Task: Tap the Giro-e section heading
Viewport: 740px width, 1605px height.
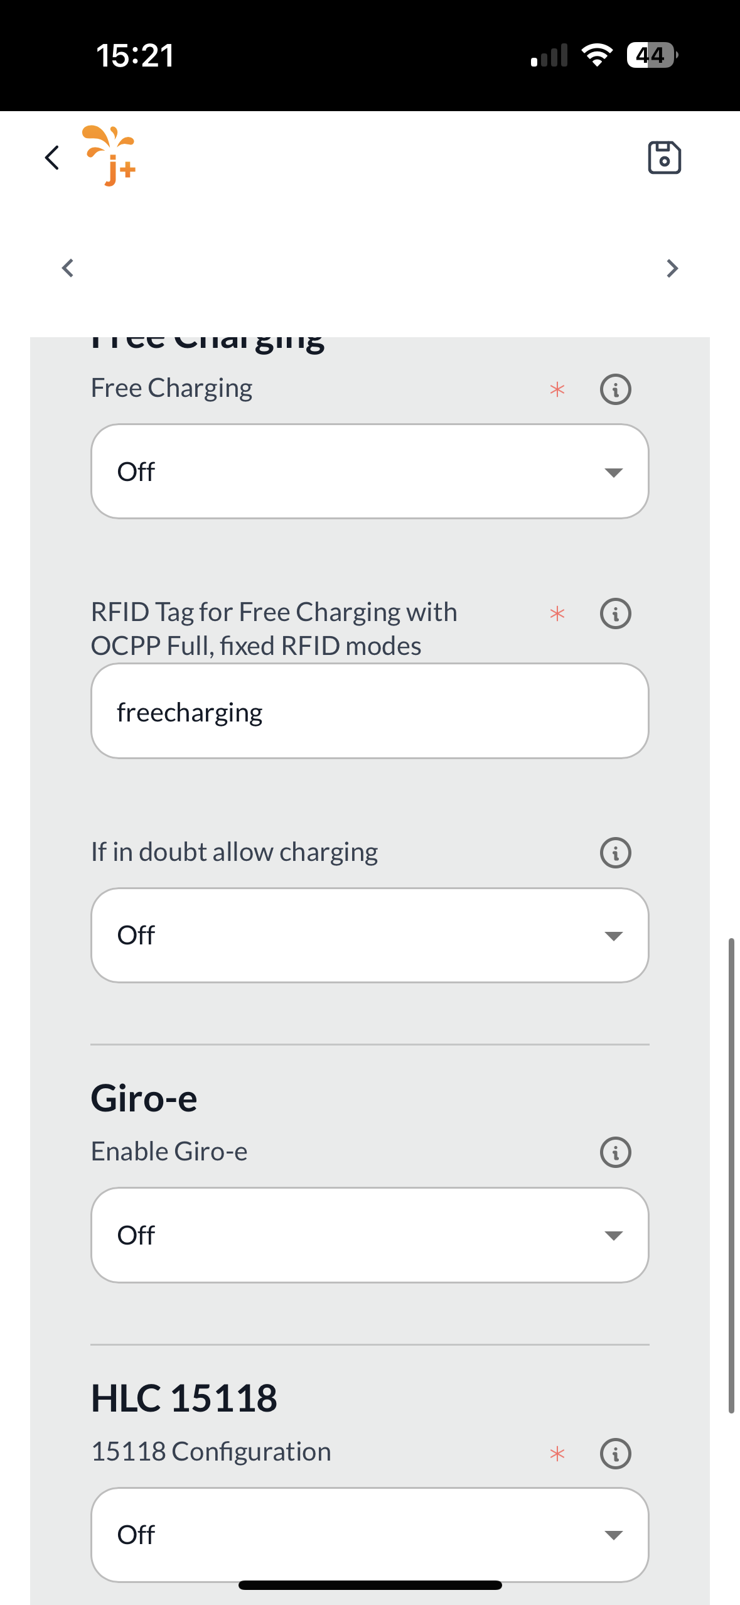Action: click(x=144, y=1099)
